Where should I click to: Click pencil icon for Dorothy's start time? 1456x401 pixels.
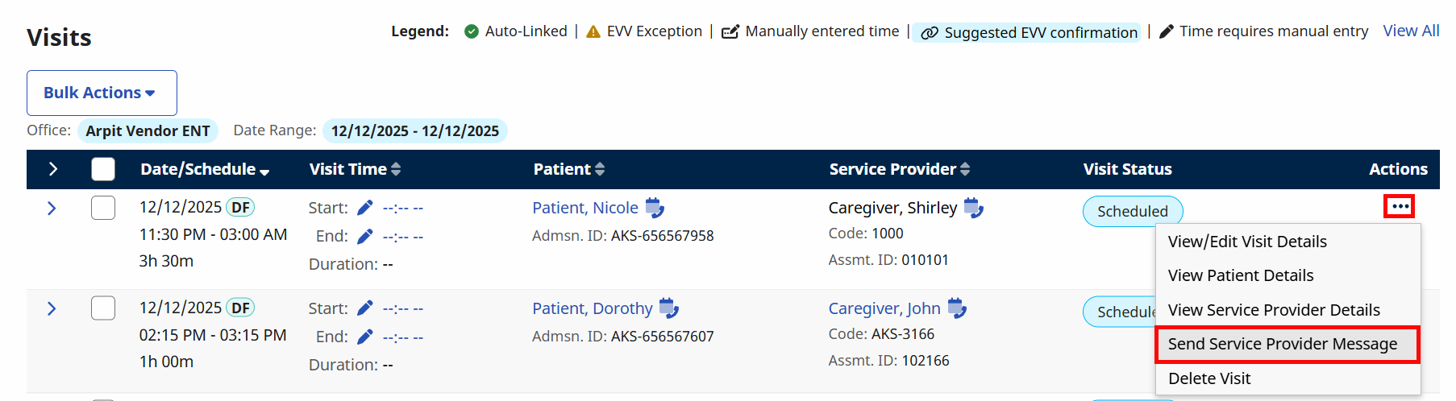click(365, 308)
